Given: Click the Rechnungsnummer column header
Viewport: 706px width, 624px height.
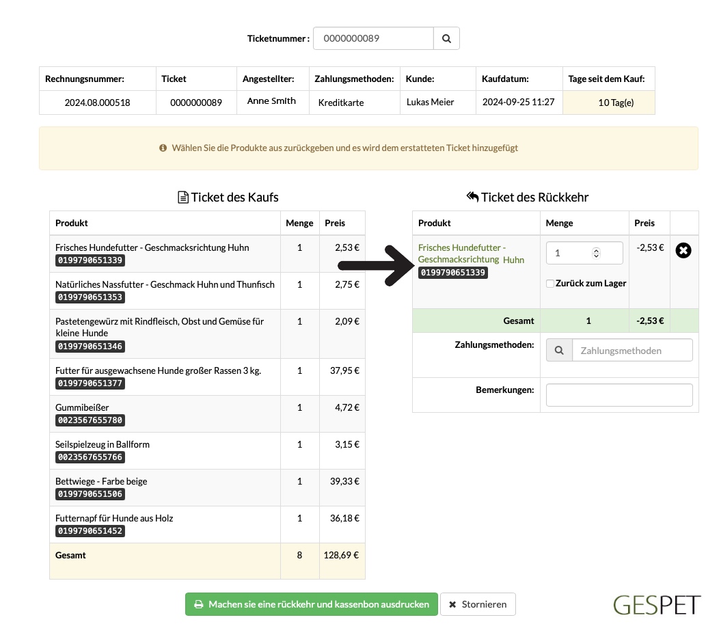Looking at the screenshot, I should (x=85, y=79).
